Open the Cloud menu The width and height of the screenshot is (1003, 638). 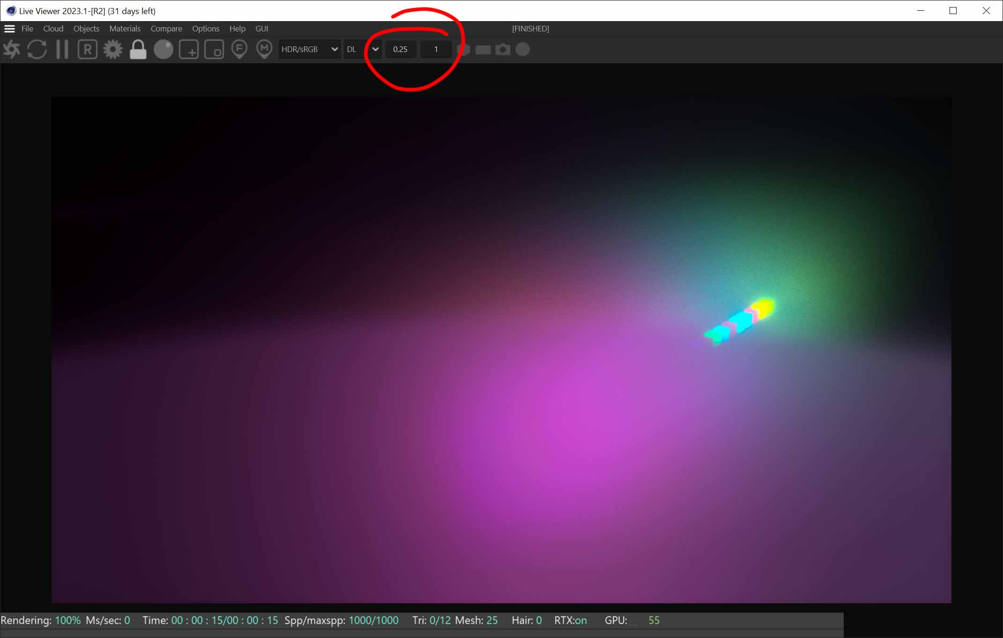tap(53, 29)
